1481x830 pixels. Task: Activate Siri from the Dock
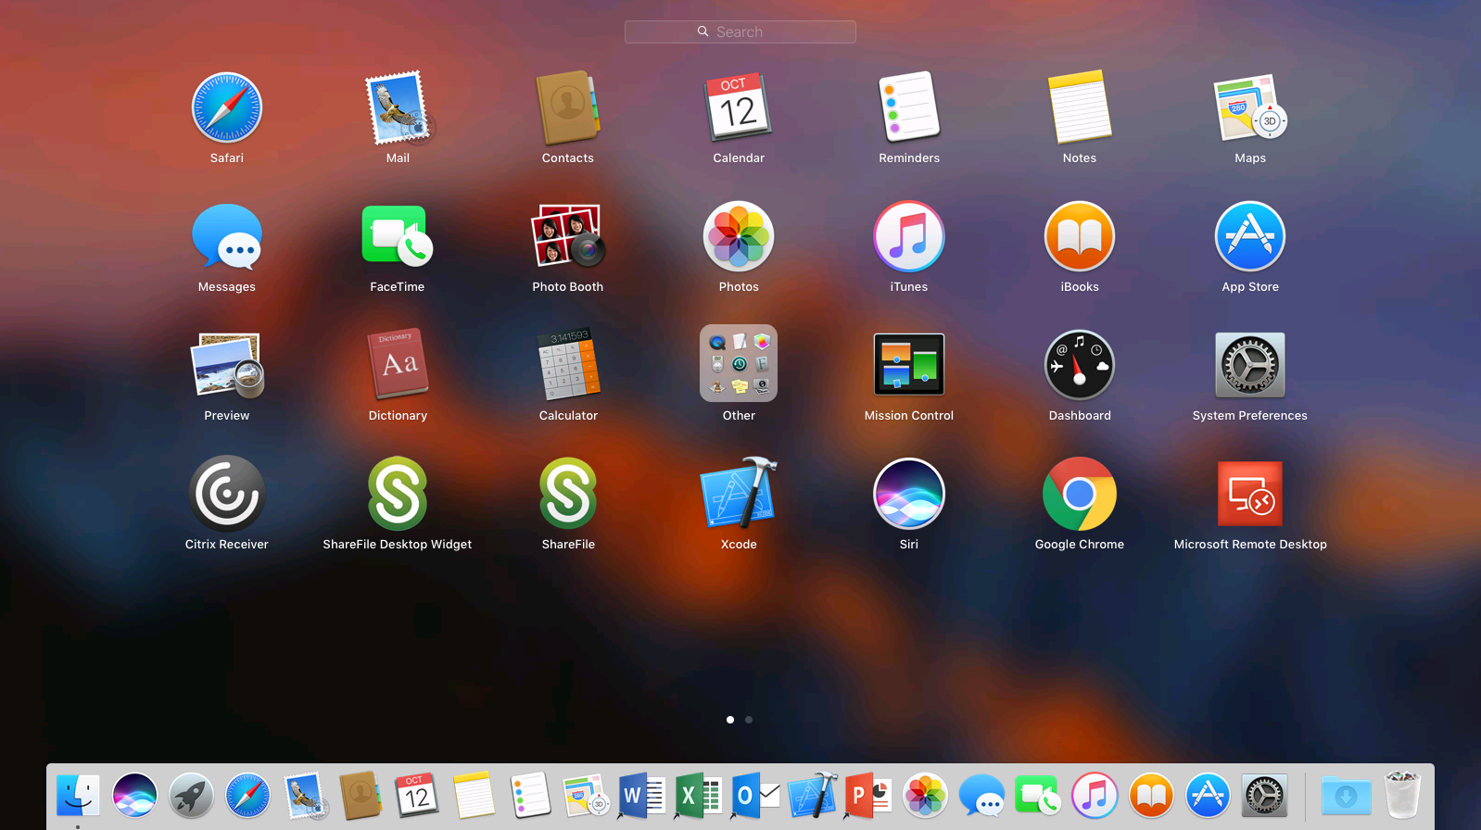coord(135,796)
